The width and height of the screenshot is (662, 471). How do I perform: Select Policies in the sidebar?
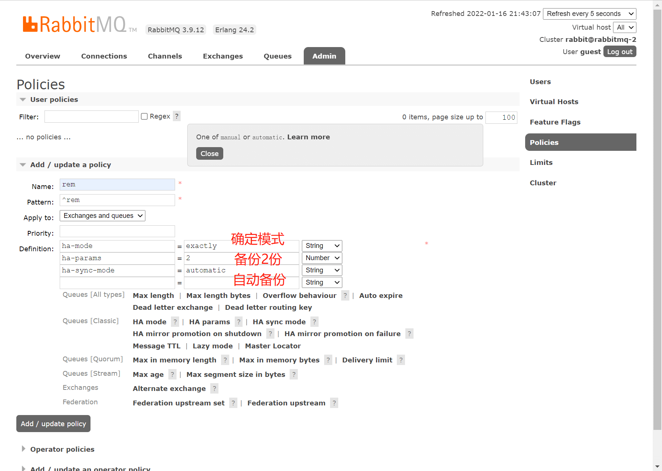point(581,142)
